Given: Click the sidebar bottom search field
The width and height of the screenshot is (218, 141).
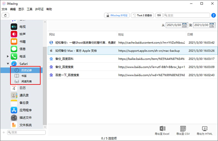Looking at the screenshot, I should (x=26, y=132).
